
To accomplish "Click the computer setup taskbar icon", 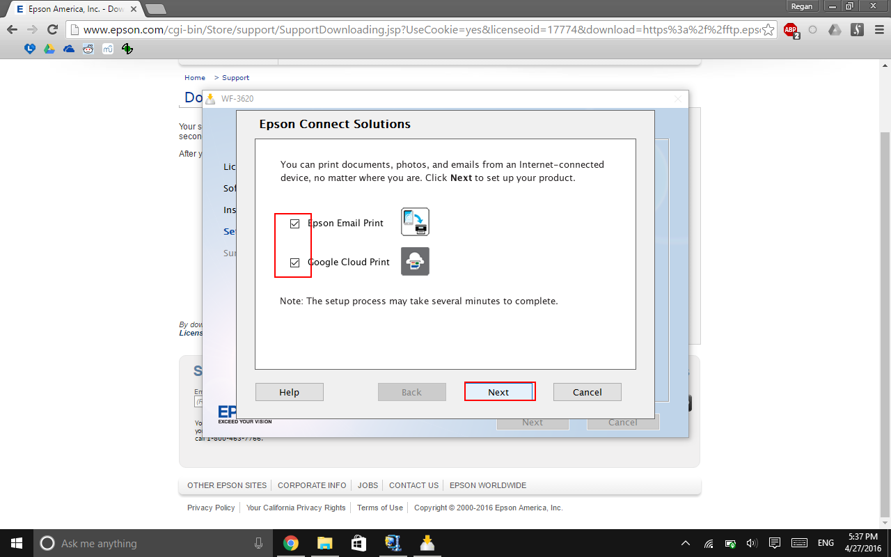I will [x=393, y=543].
